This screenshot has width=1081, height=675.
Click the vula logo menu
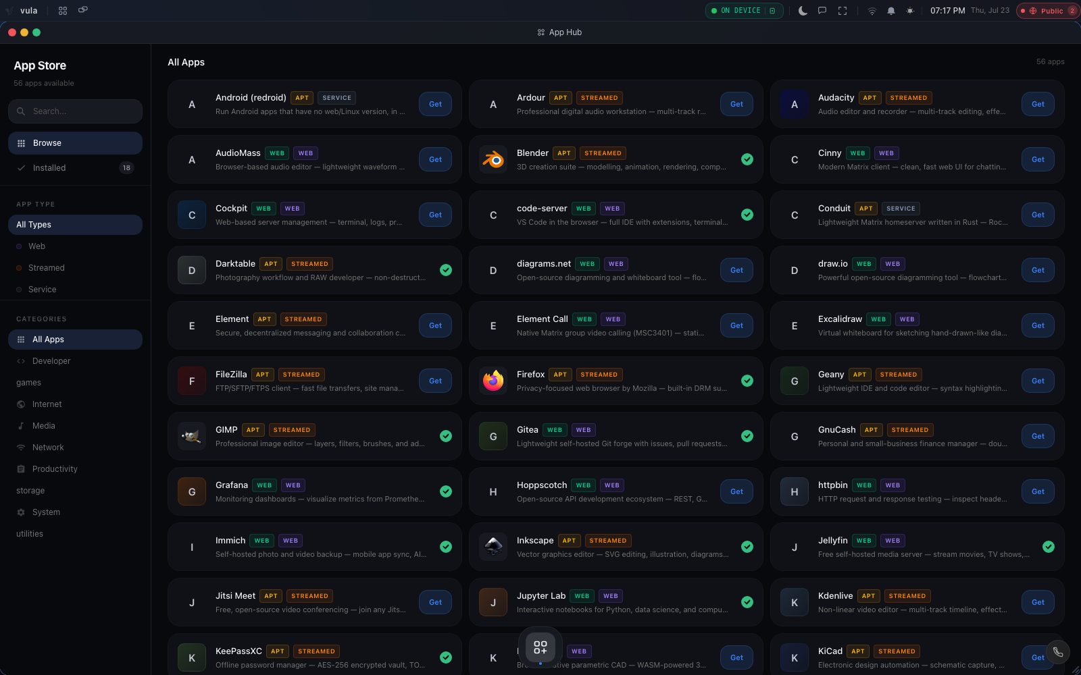22,11
